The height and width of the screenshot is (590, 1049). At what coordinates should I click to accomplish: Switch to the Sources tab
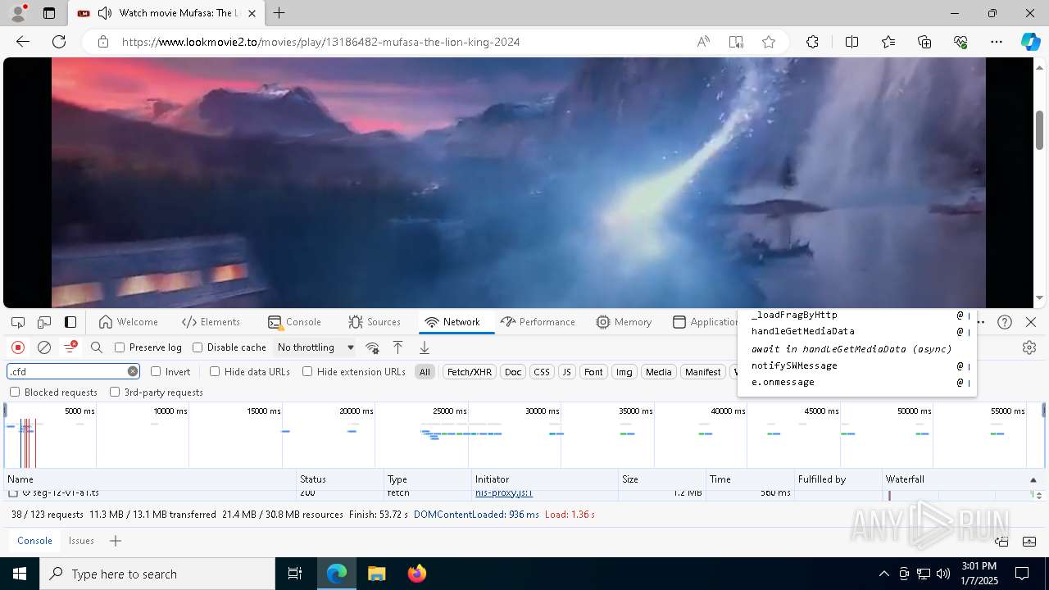click(x=375, y=322)
